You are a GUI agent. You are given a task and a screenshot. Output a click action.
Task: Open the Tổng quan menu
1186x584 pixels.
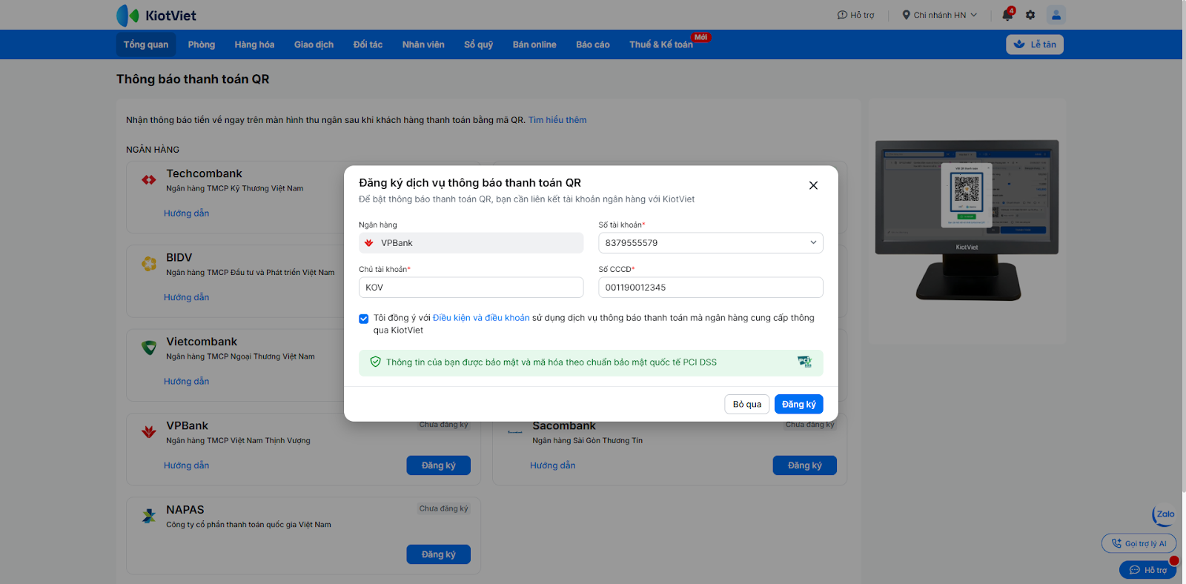pyautogui.click(x=146, y=44)
